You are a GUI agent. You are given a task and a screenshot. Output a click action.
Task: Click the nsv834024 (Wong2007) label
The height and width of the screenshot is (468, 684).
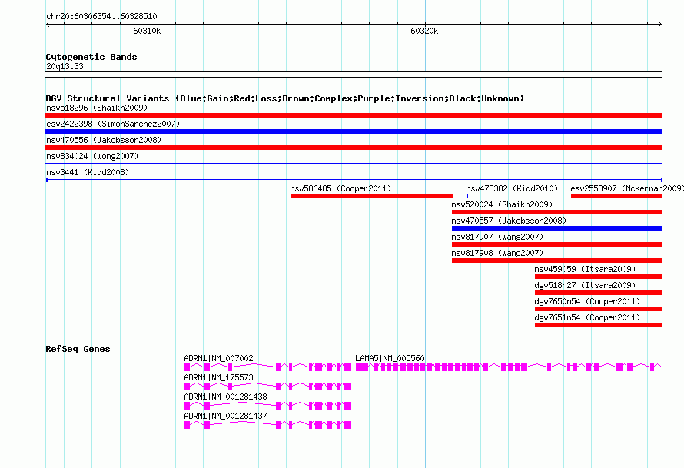coord(92,156)
